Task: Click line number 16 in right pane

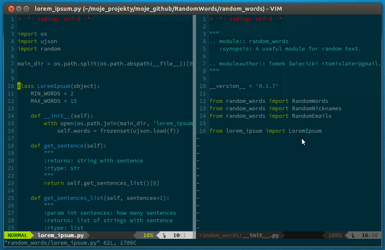Action: [x=203, y=131]
